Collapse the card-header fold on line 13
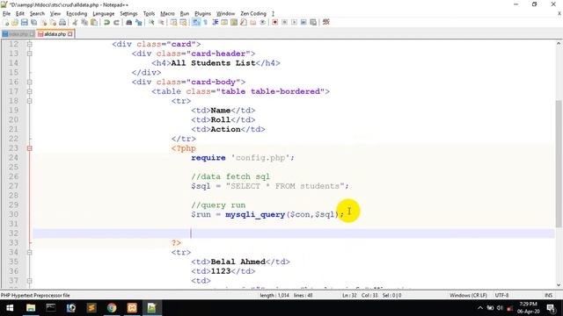 coord(29,54)
